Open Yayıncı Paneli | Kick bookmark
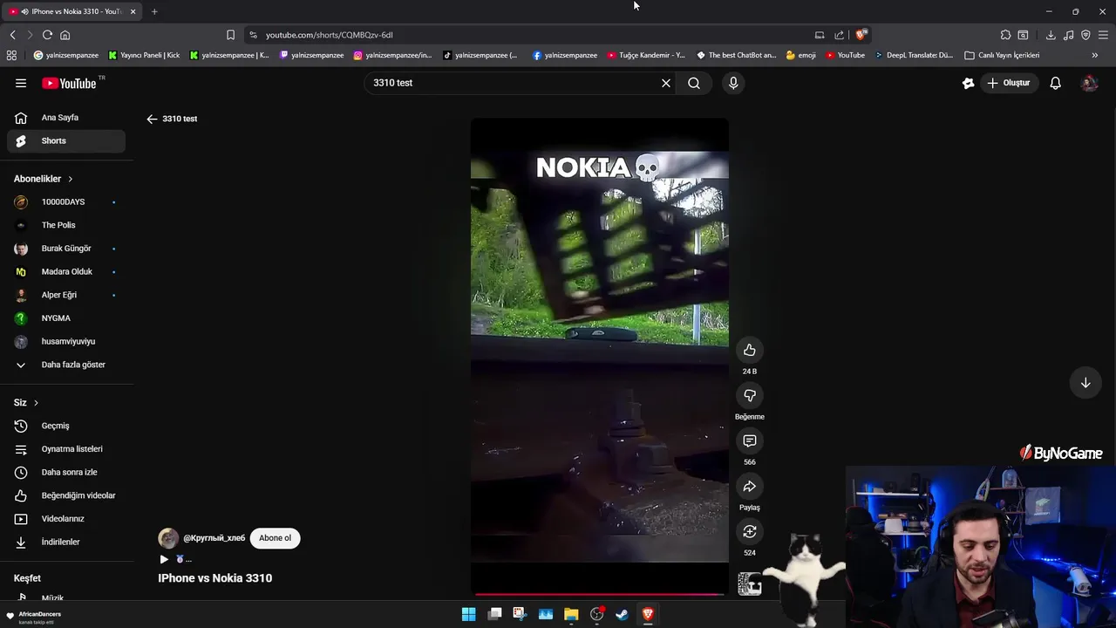 click(x=144, y=55)
